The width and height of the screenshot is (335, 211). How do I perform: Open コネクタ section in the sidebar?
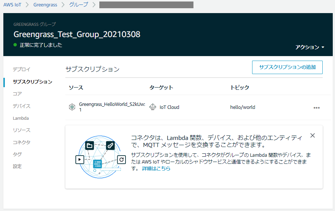21,142
